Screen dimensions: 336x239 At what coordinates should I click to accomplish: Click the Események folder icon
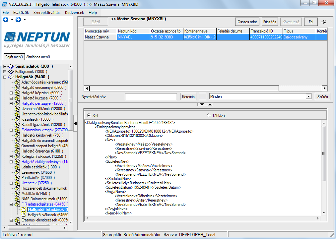click(x=17, y=172)
